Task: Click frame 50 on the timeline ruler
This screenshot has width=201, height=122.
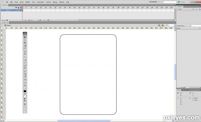Action: [x=70, y=8]
